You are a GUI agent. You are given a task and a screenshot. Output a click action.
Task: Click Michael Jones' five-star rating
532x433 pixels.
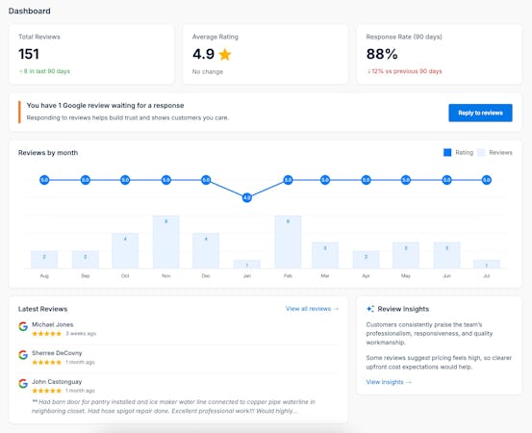[x=46, y=334]
